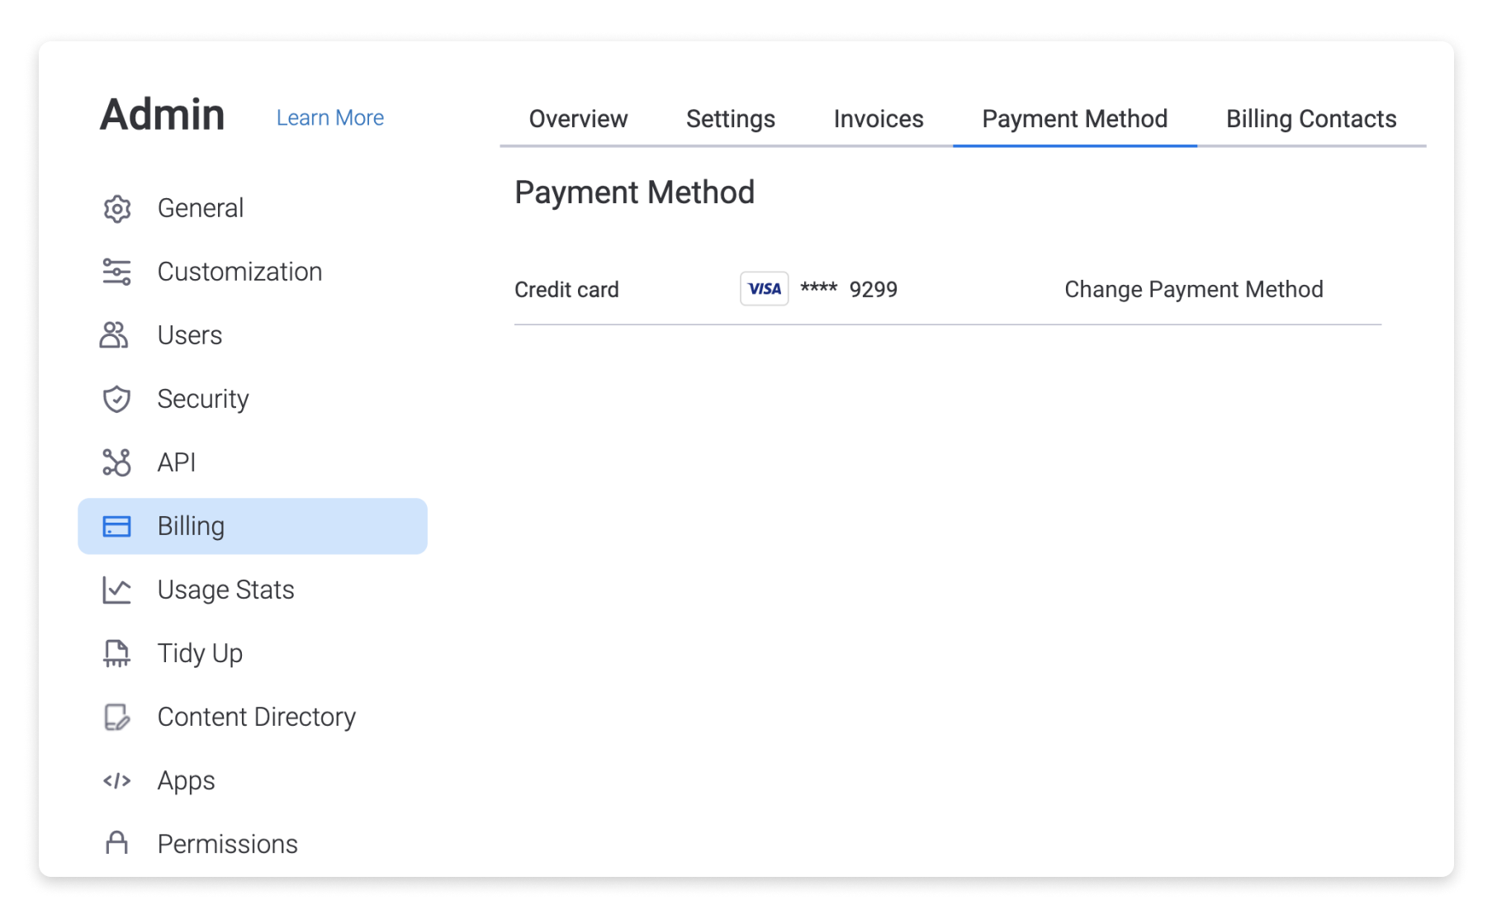Open Permissions section
Screen dimensions: 1492x919
253,844
